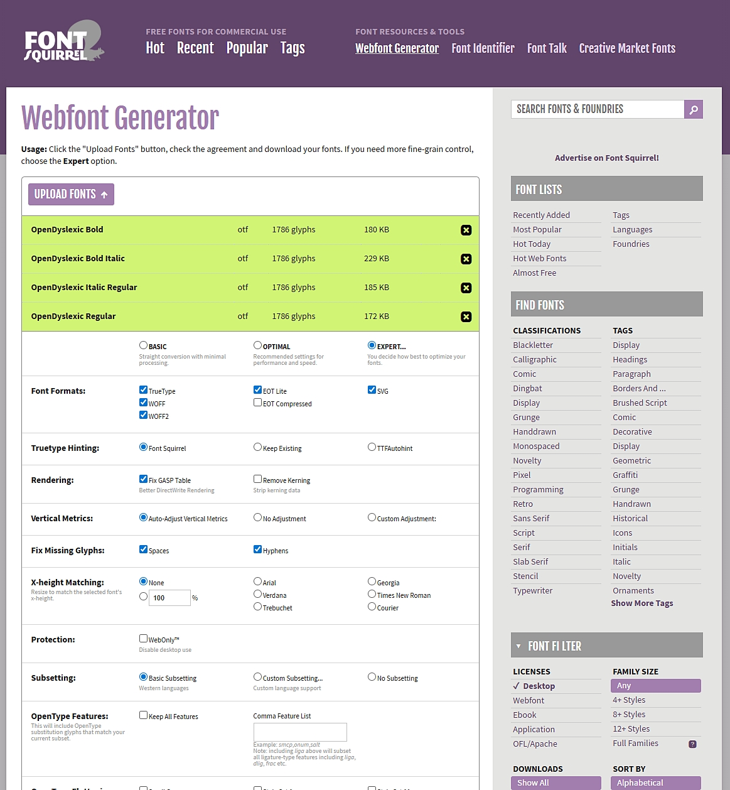Browse Sans Serif classification fonts

(x=531, y=518)
